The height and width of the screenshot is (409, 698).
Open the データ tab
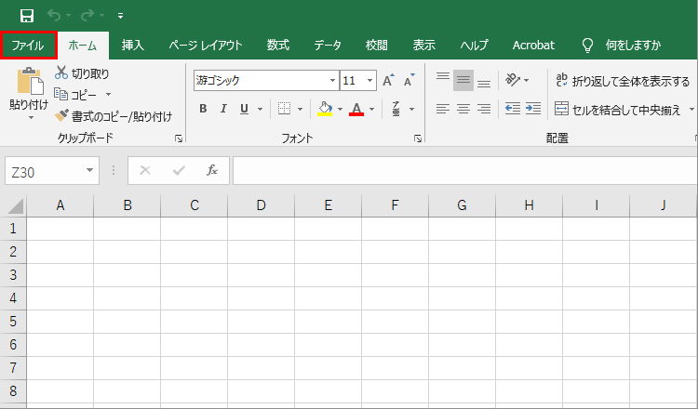(x=328, y=45)
